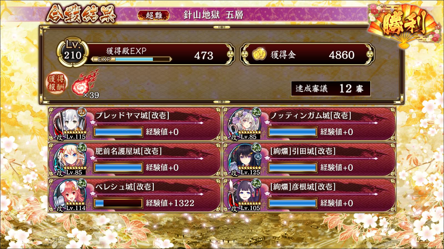Select 肥前名護屋城 character portrait
Screen dimensions: 444x249
point(69,159)
